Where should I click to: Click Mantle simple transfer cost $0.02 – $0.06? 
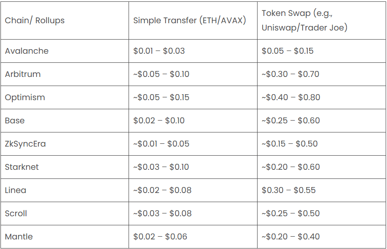[x=160, y=236]
